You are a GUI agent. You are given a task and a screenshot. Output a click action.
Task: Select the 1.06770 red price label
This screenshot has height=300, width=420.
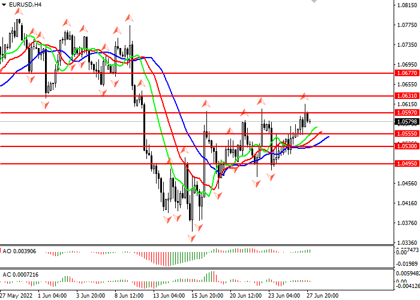point(406,73)
